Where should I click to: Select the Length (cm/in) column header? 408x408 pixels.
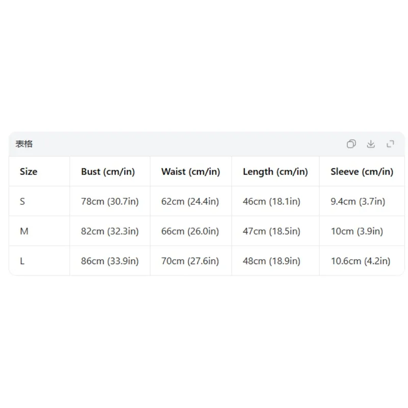pyautogui.click(x=275, y=172)
